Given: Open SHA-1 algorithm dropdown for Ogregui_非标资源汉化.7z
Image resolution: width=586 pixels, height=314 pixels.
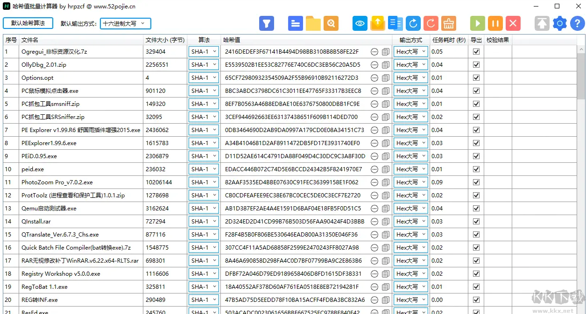Looking at the screenshot, I should (204, 52).
